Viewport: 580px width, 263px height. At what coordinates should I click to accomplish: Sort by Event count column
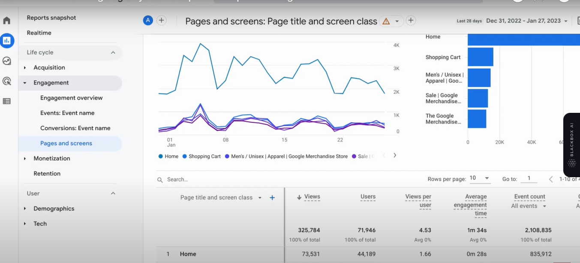pos(530,196)
